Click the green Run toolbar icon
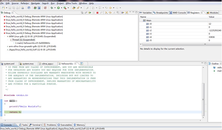 click(x=58, y=8)
